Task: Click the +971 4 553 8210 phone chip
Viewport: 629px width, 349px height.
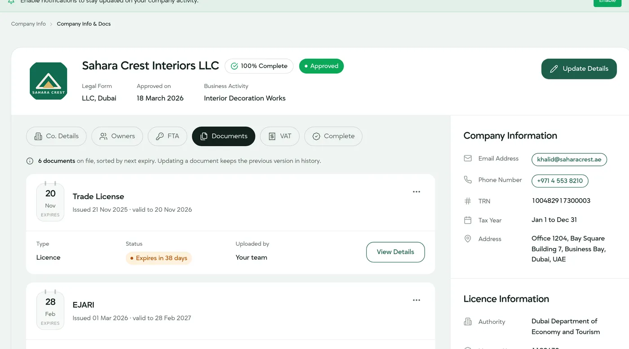Action: pyautogui.click(x=560, y=181)
